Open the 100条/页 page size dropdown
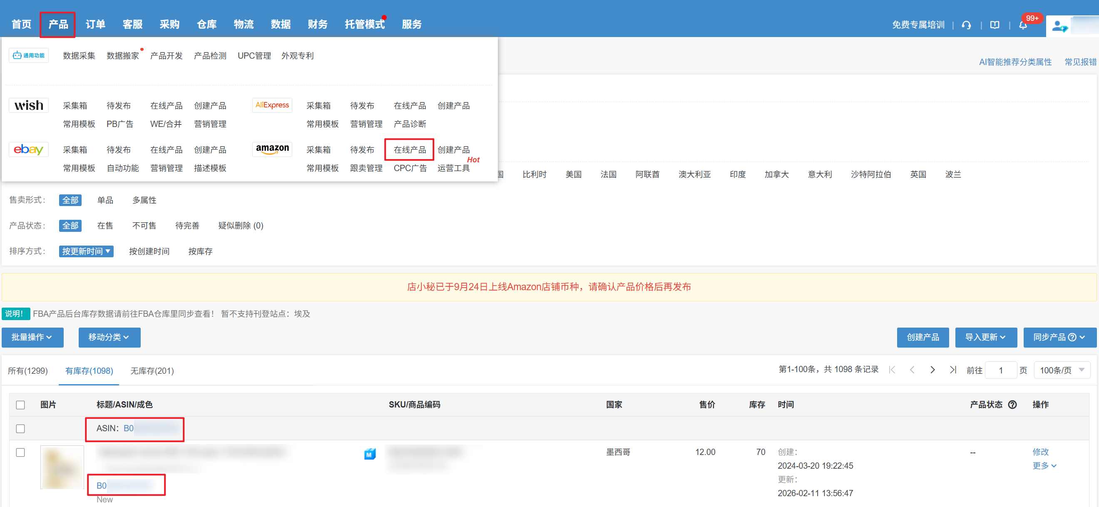Screen dimensions: 1099x507 (x=1062, y=370)
